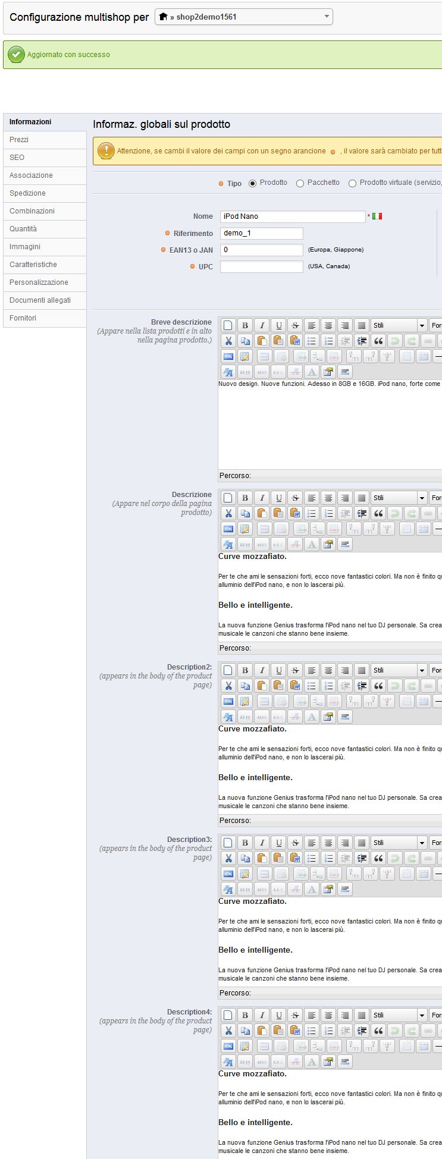The height and width of the screenshot is (1159, 442).
Task: Open Stili dropdown in Descrizione editor
Action: coord(399,498)
